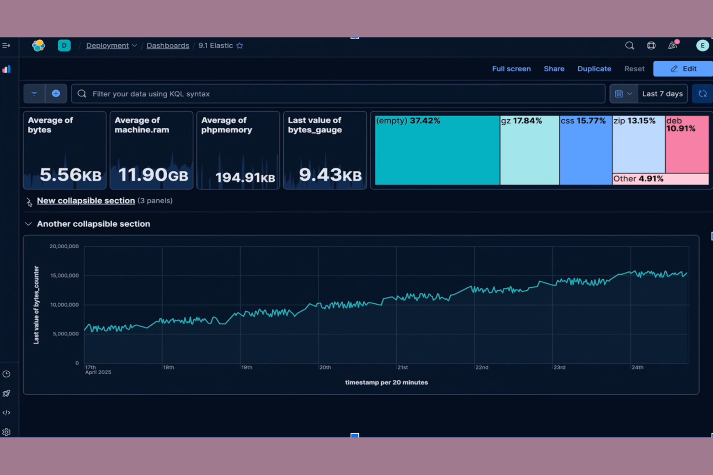
Task: Open Dev Tools via the code icon
Action: 6,412
